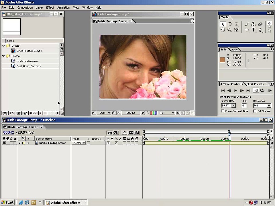Toggle the transparency grid icon

click(x=182, y=113)
